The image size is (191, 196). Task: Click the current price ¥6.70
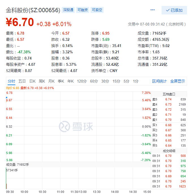click(x=20, y=22)
